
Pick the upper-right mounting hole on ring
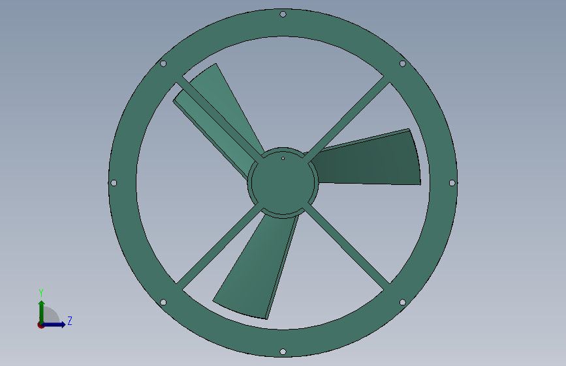(403, 64)
